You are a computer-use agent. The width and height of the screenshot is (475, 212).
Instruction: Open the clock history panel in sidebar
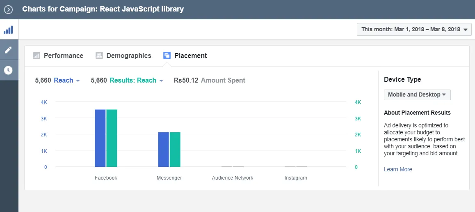pos(9,70)
